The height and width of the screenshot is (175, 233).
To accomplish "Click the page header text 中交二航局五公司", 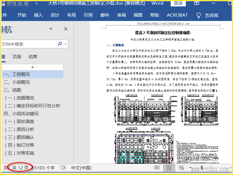I will tap(163, 24).
